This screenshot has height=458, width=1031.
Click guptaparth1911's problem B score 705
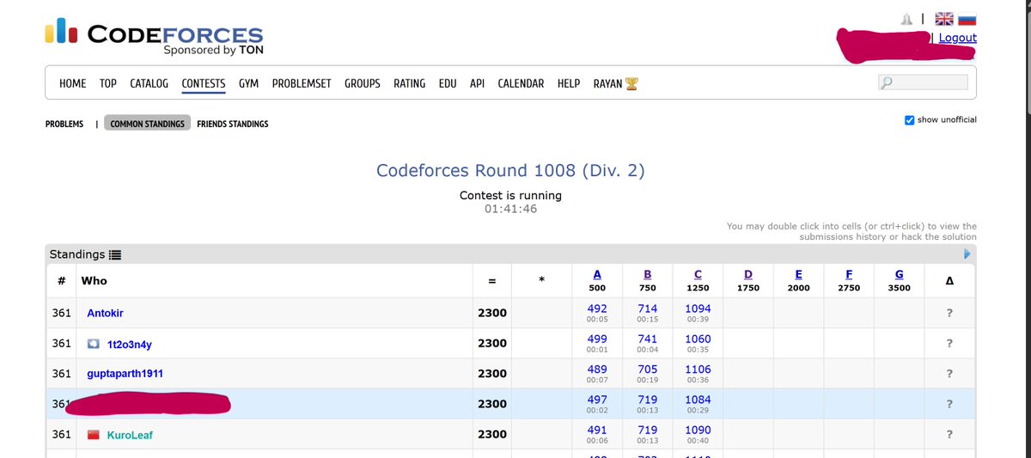tap(648, 369)
